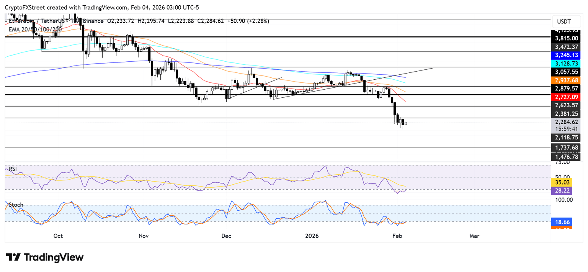Click the purple 28.22 RSI value label
588x272 pixels.
coord(561,190)
